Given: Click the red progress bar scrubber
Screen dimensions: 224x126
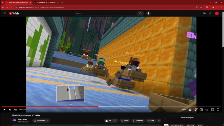Looking at the screenshot, I should (98, 106).
